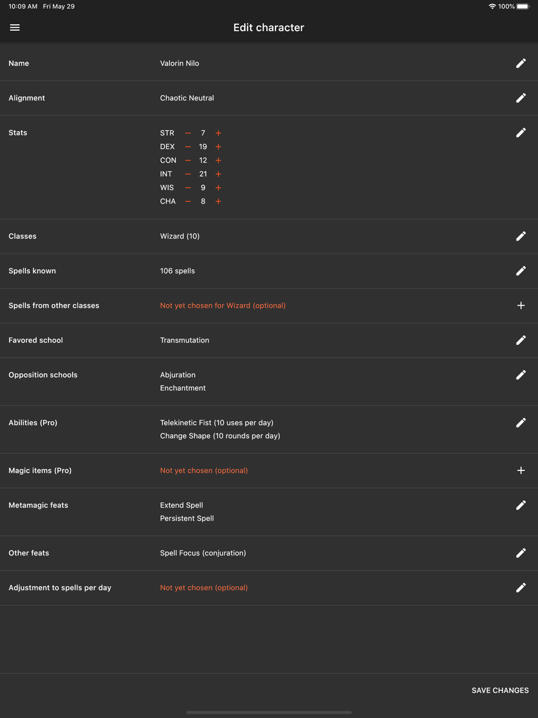Tap the battery status indicator
Image resolution: width=538 pixels, height=718 pixels.
point(522,6)
